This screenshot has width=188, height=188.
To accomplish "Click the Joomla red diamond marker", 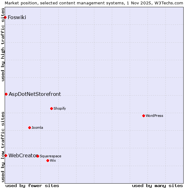I will (x=29, y=128).
